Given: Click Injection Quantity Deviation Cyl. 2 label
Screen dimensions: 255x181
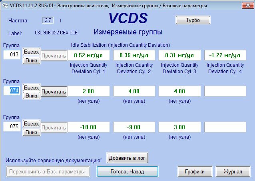Looking at the screenshot, I should pos(134,68).
